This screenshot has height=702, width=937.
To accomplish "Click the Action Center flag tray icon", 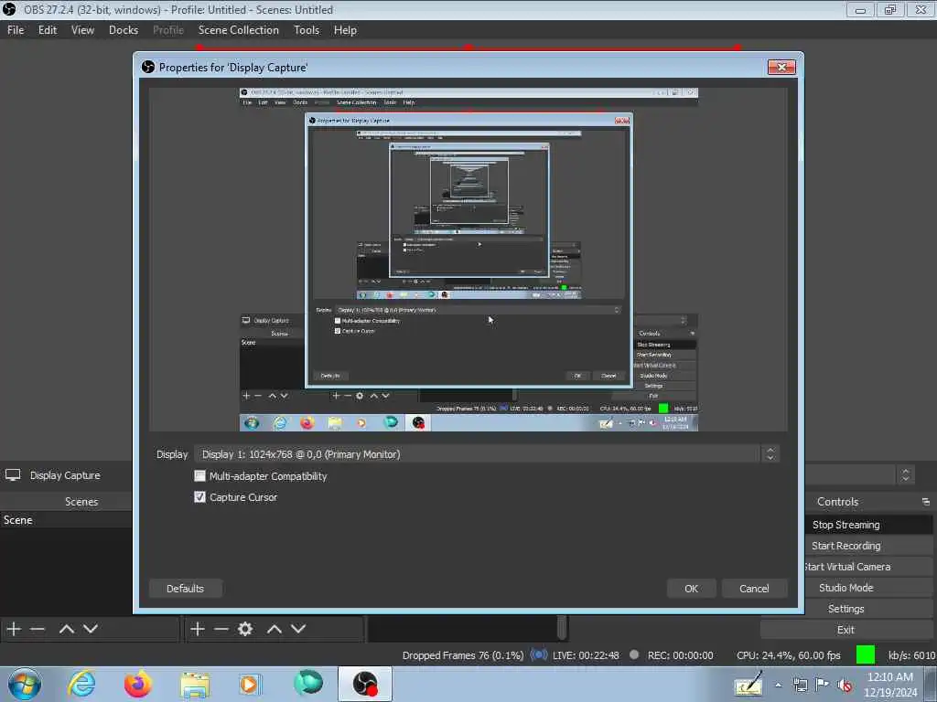I will [x=823, y=685].
